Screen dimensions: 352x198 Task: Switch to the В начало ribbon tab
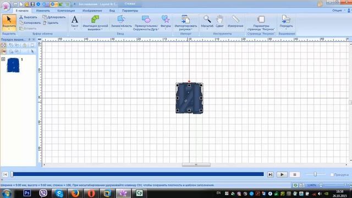[x=22, y=10]
